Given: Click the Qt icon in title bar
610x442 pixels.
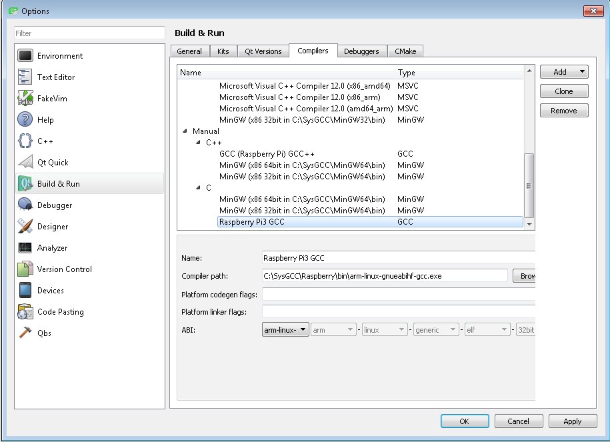Looking at the screenshot, I should [x=13, y=11].
